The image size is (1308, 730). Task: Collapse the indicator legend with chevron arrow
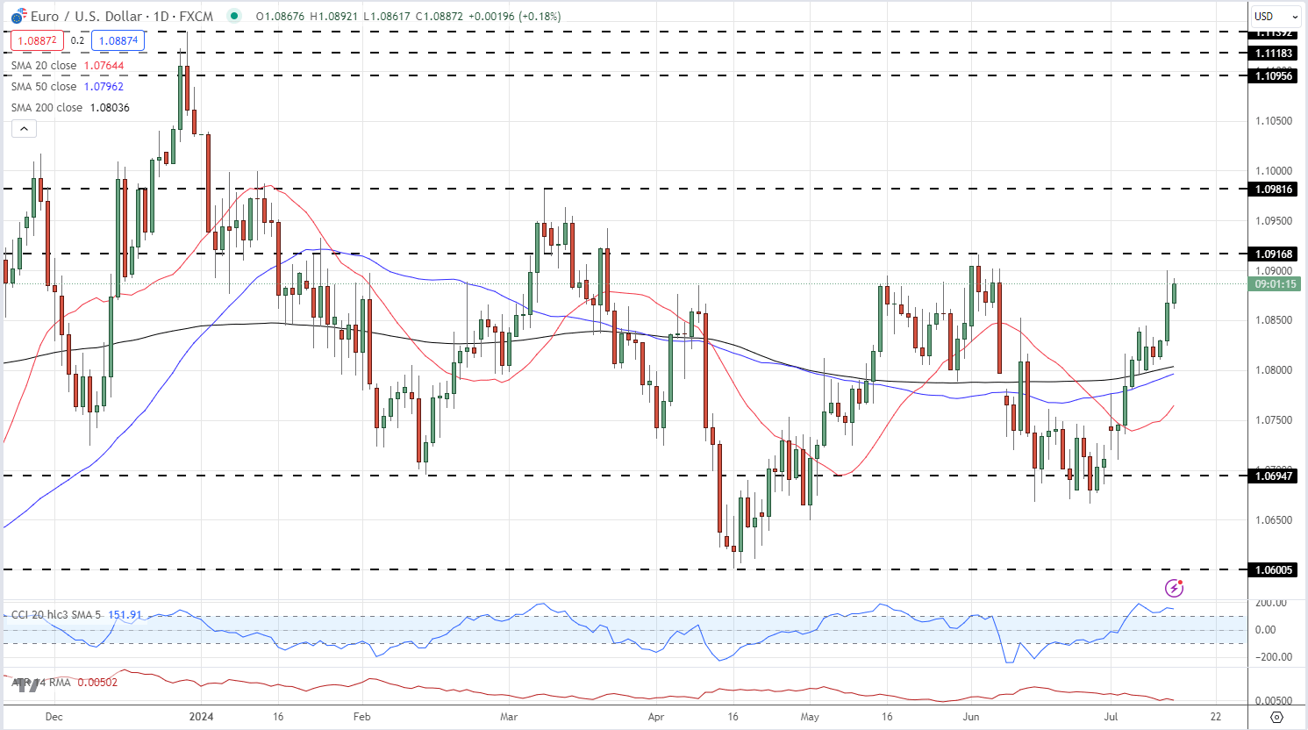[x=24, y=129]
